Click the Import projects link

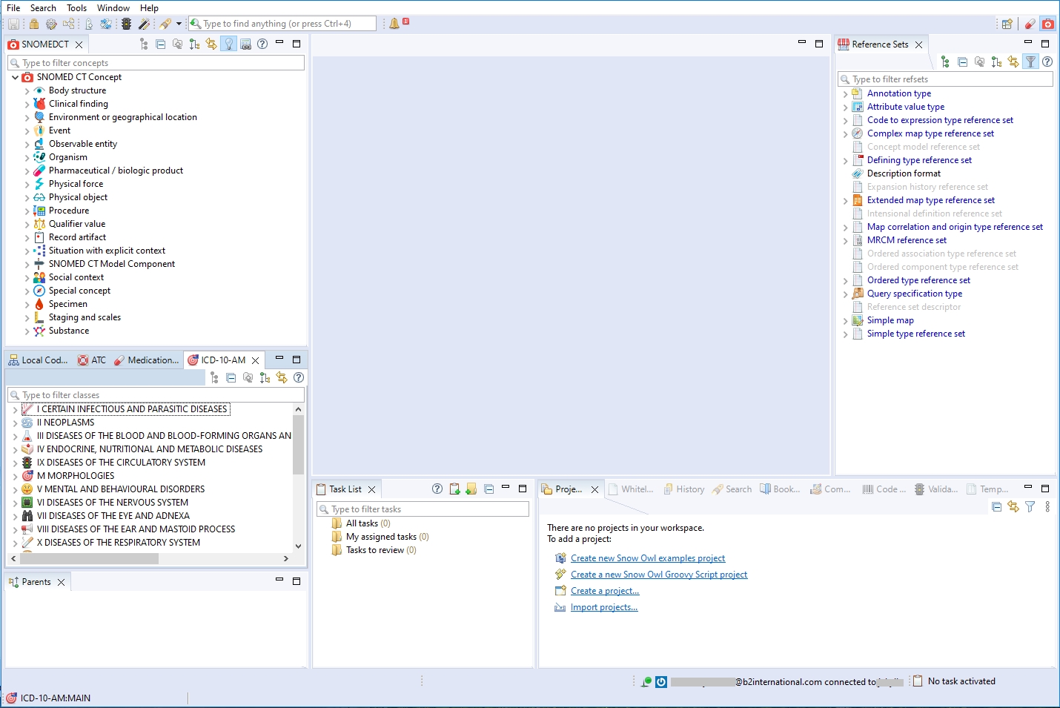click(603, 607)
